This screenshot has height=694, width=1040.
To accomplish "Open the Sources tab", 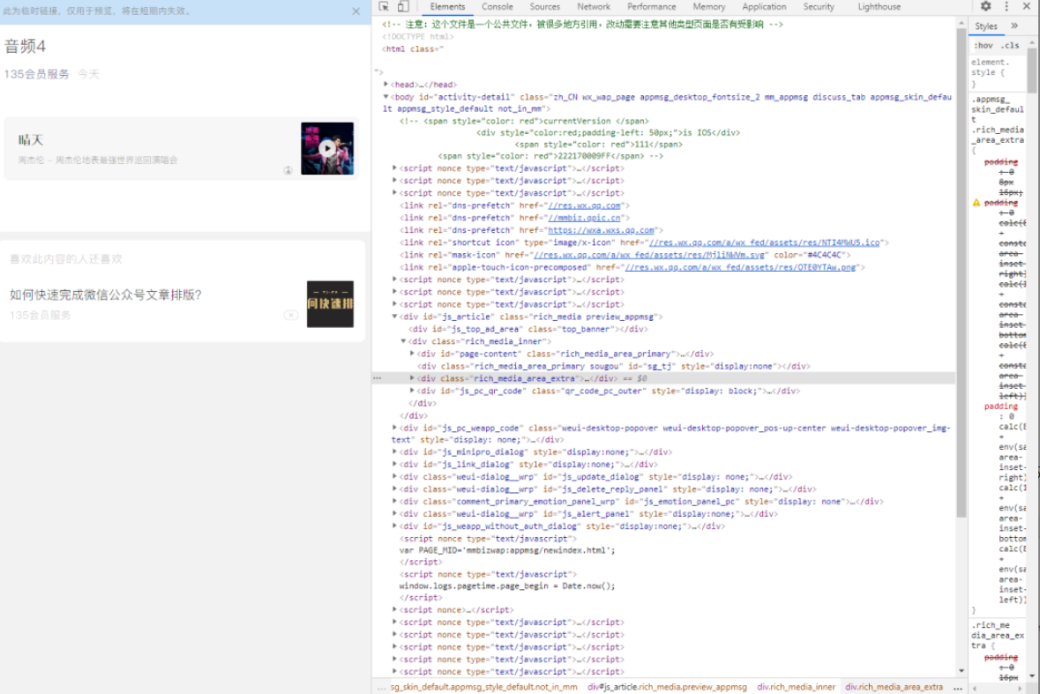I will click(x=544, y=7).
